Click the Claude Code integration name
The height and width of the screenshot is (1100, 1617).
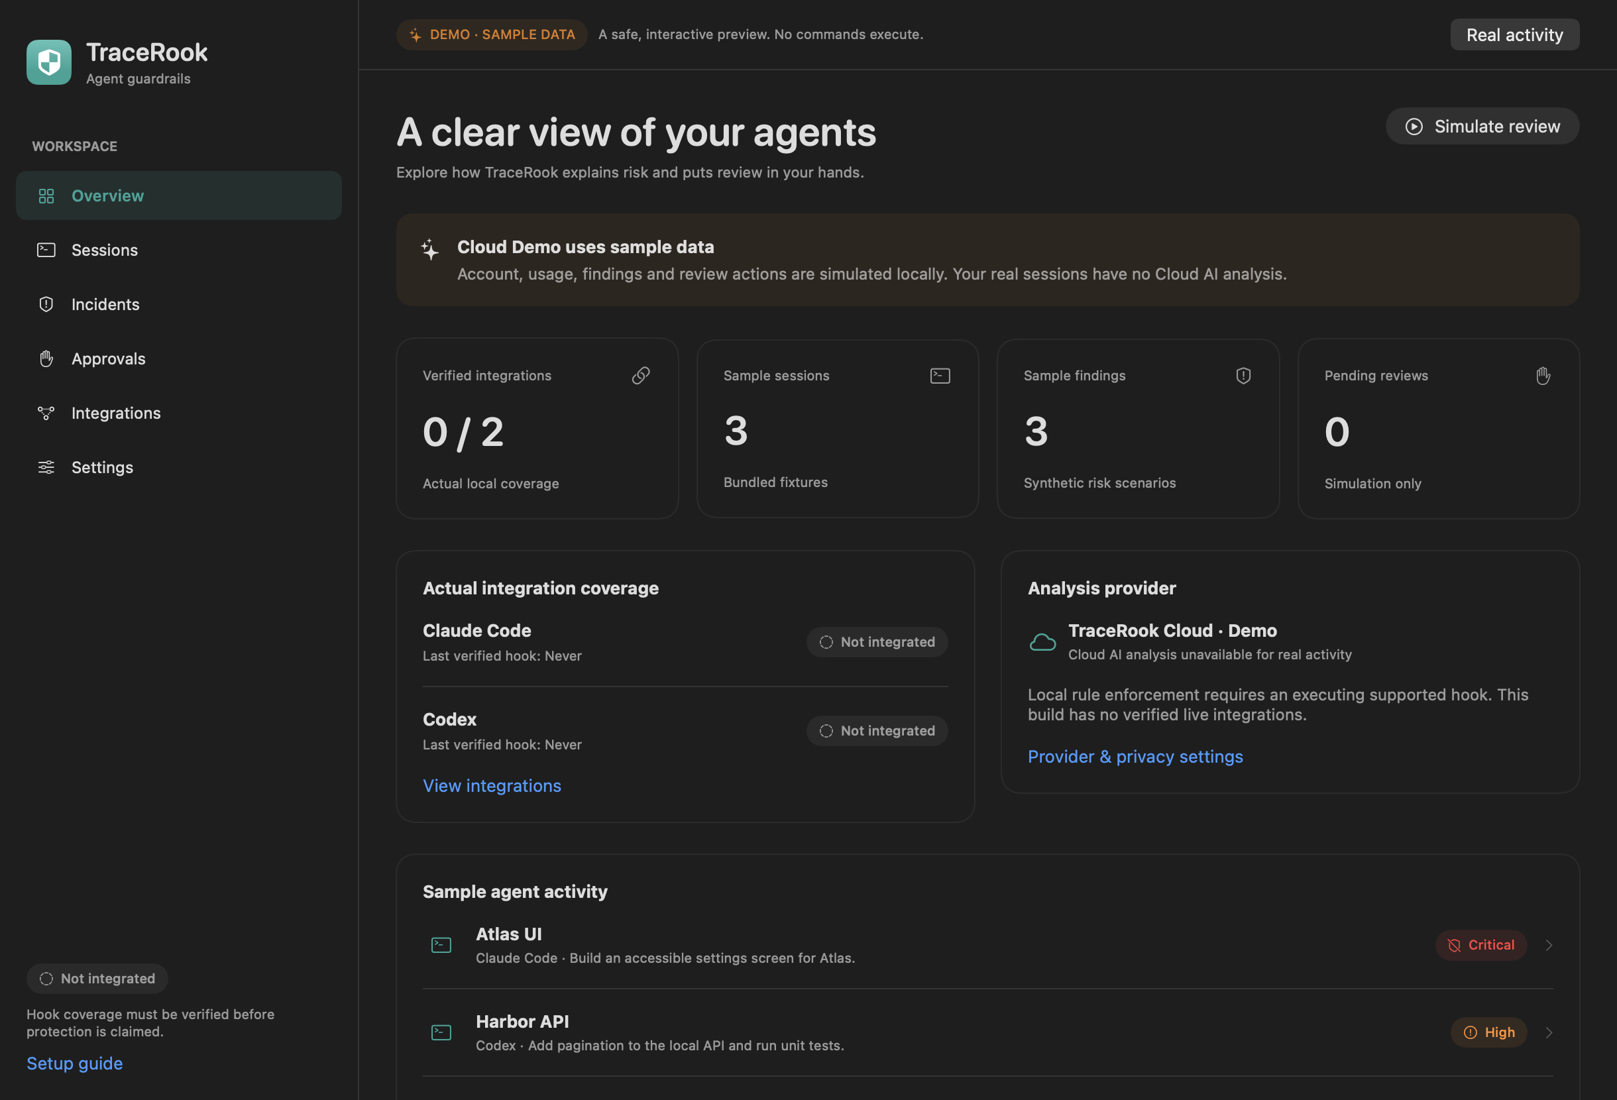click(477, 631)
